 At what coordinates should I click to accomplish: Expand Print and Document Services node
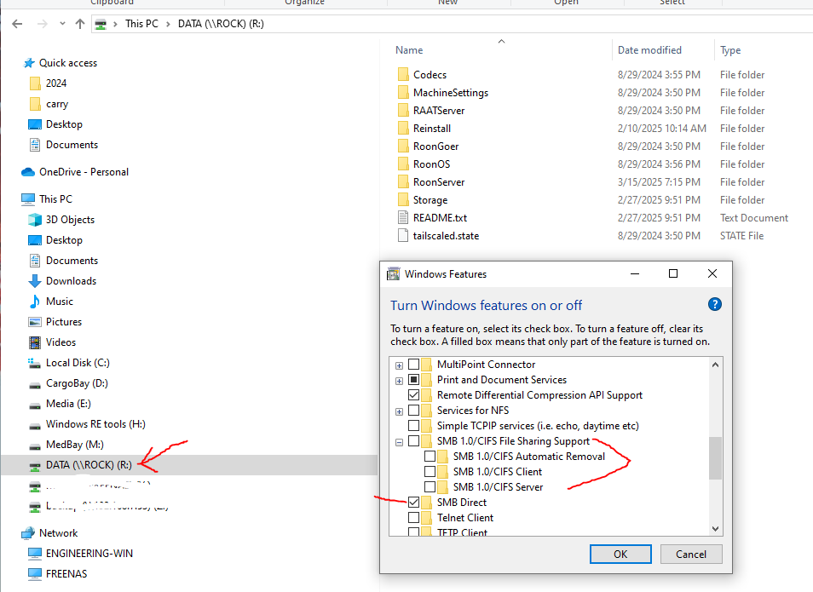pos(399,381)
